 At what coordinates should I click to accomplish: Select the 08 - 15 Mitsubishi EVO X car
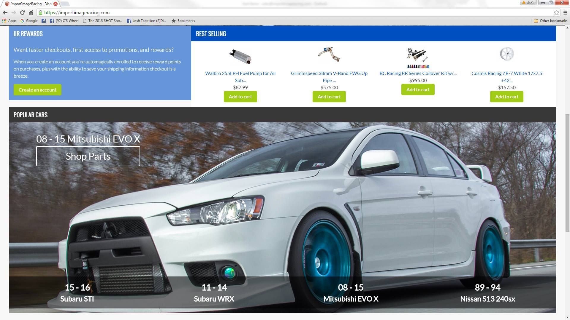351,293
